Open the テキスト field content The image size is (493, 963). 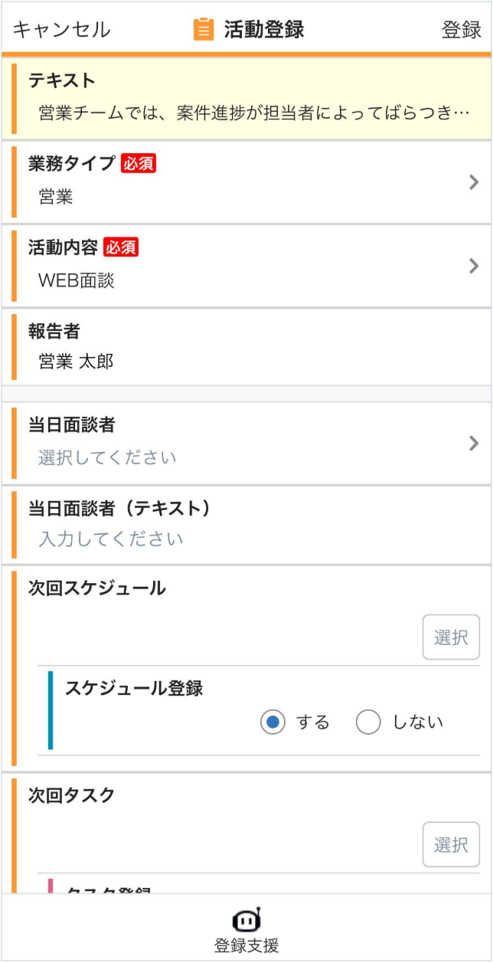click(x=253, y=113)
